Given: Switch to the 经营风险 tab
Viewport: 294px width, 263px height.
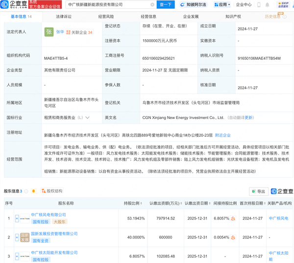Looking at the screenshot, I should coord(106,17).
